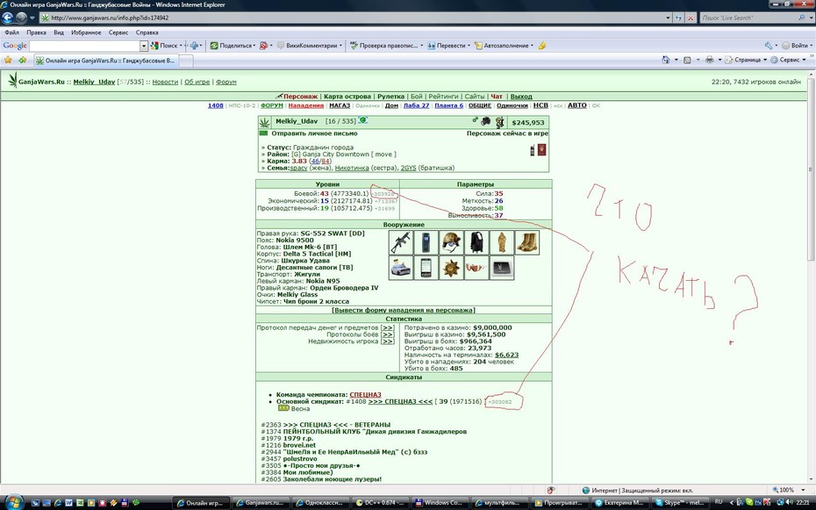This screenshot has width=816, height=510.
Task: Click Вывести форму нападения на персонажа
Action: point(404,310)
